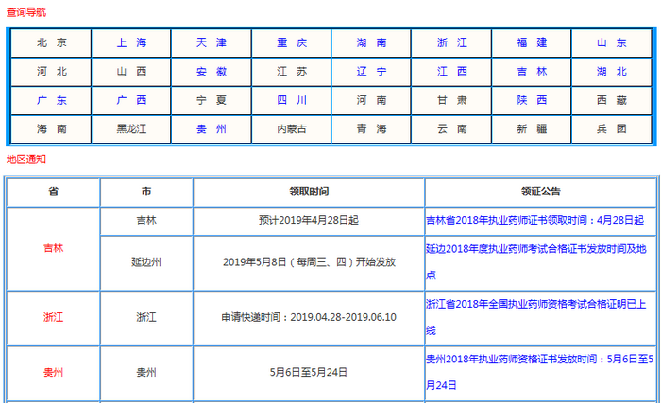Click the 兵团 cell in the grid

coord(612,129)
